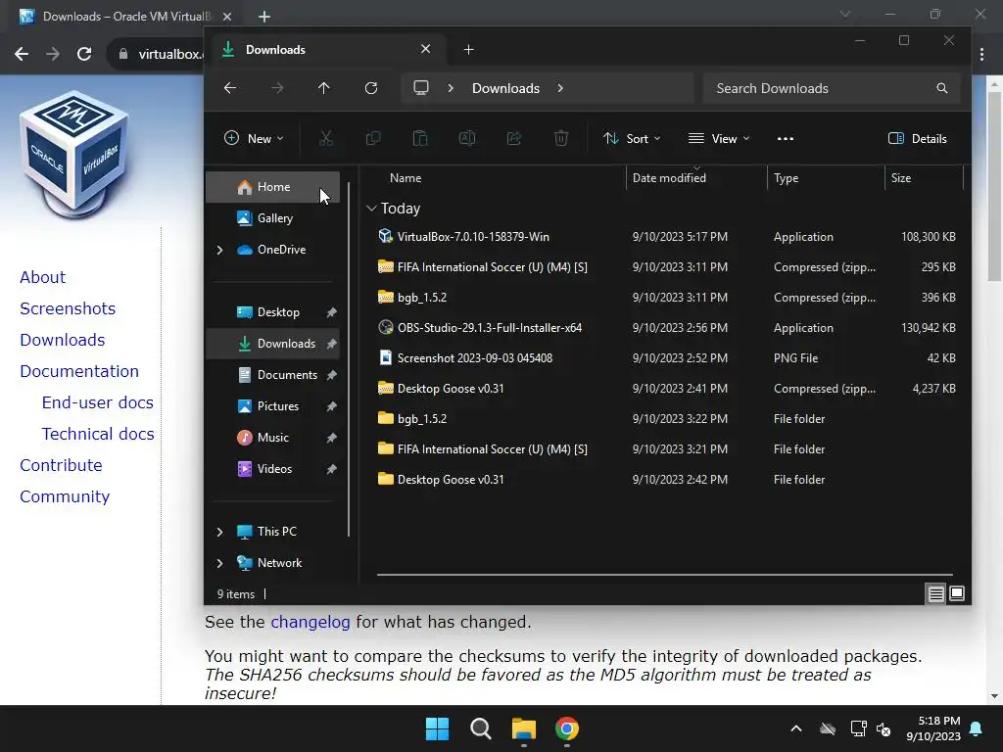Sort by Date modified column header
Image resolution: width=1003 pixels, height=752 pixels.
point(669,178)
